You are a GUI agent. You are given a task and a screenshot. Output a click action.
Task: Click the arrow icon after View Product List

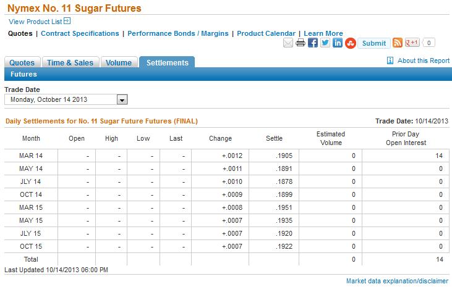click(67, 21)
